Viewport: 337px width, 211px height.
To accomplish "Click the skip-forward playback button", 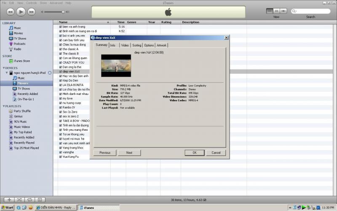I will pos(31,12).
